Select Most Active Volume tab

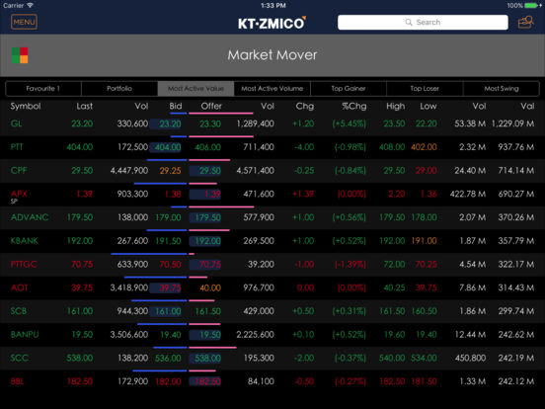[x=272, y=88]
